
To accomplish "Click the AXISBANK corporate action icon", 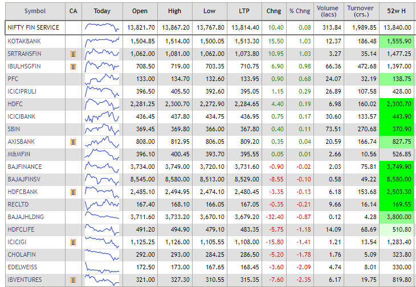I will click(x=73, y=141).
